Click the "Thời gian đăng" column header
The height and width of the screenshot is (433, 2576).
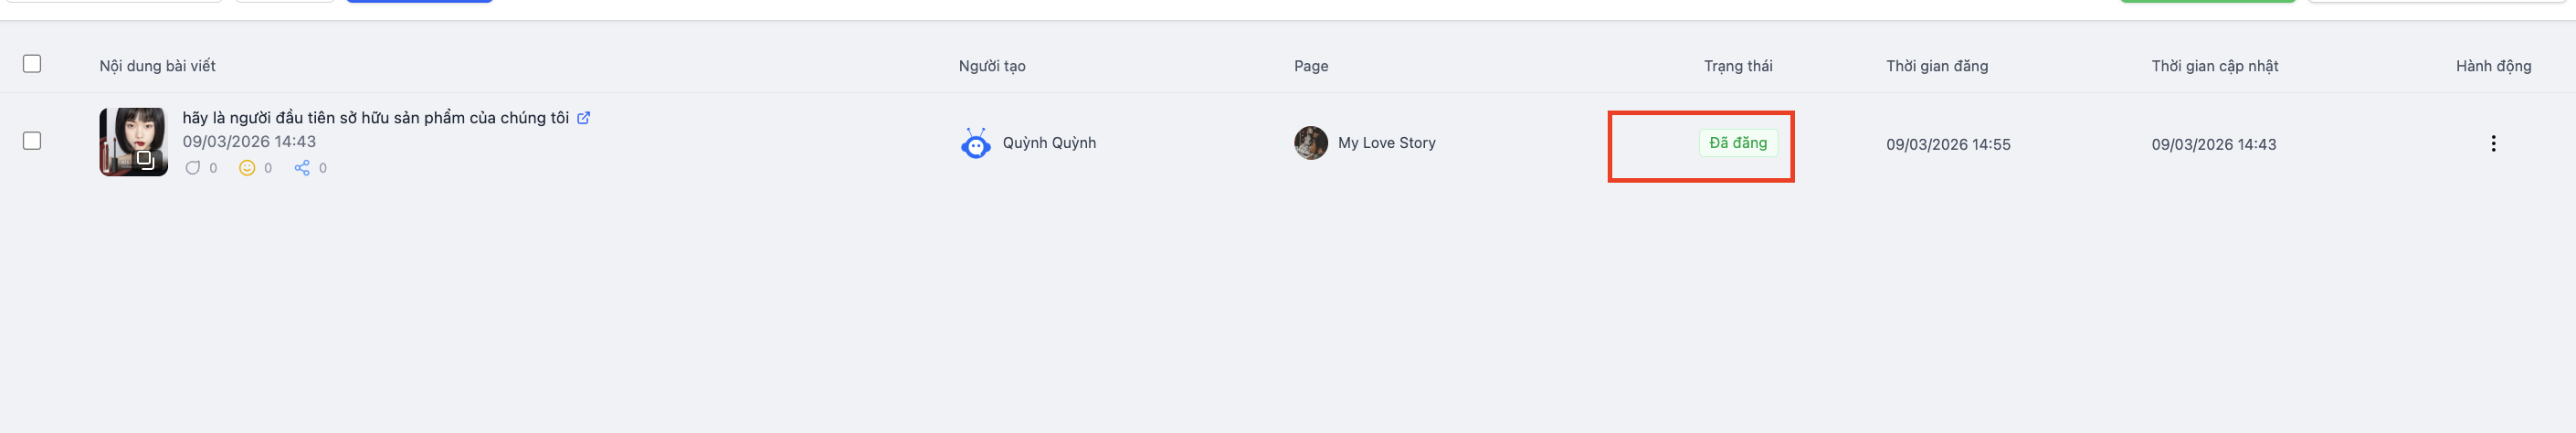1937,66
